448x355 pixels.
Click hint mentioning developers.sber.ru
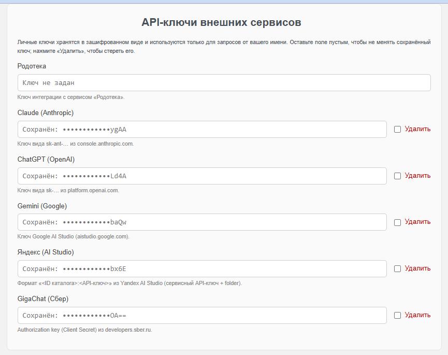(84, 330)
